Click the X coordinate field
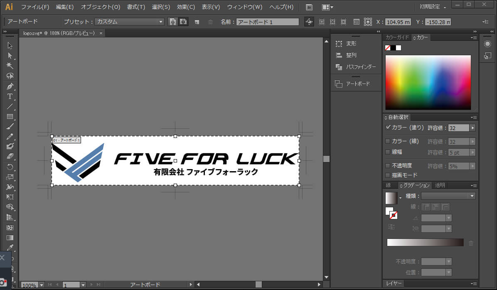Viewport: 497px width, 290px height. point(398,22)
